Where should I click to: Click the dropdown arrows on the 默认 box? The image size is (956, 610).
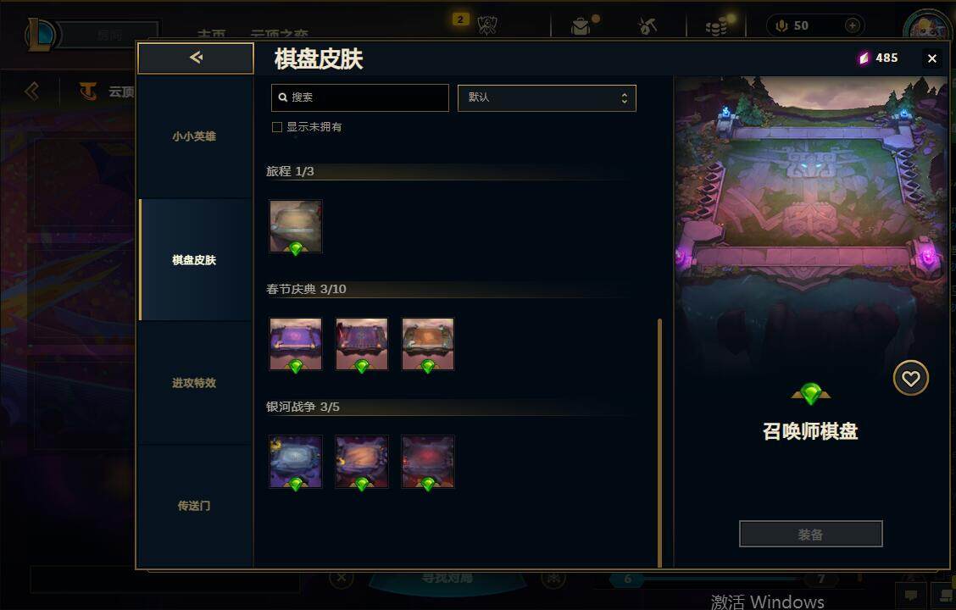point(625,98)
